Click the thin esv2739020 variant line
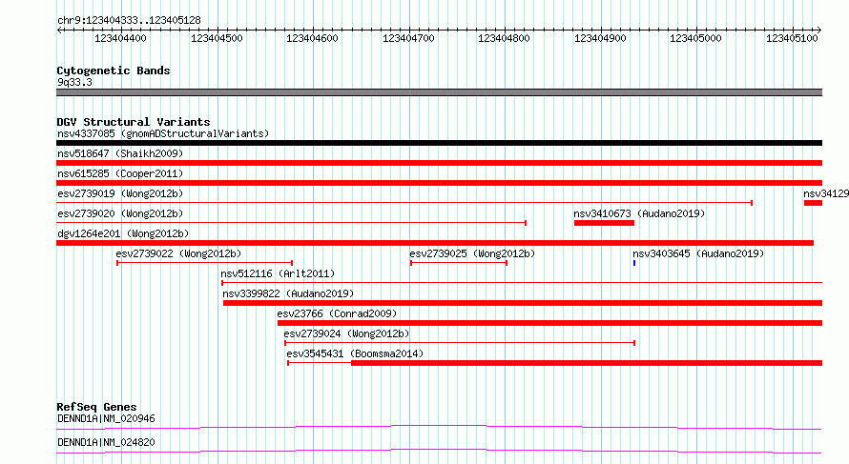 (x=291, y=223)
